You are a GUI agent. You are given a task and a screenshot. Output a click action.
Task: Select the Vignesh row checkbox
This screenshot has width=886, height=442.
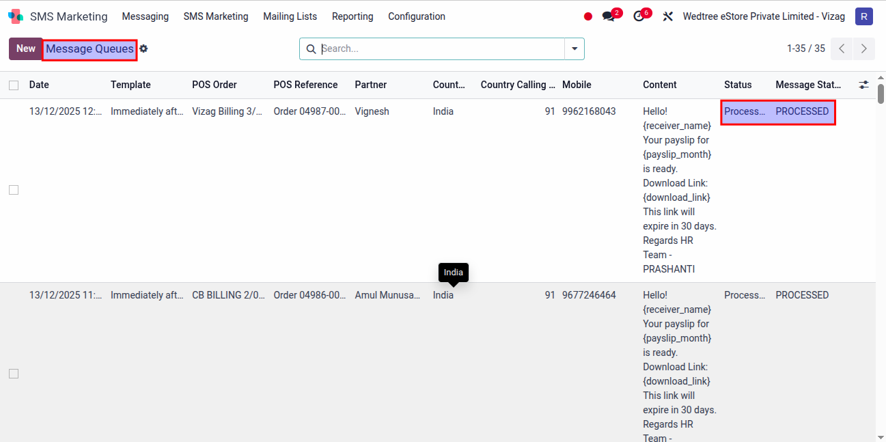pyautogui.click(x=14, y=190)
